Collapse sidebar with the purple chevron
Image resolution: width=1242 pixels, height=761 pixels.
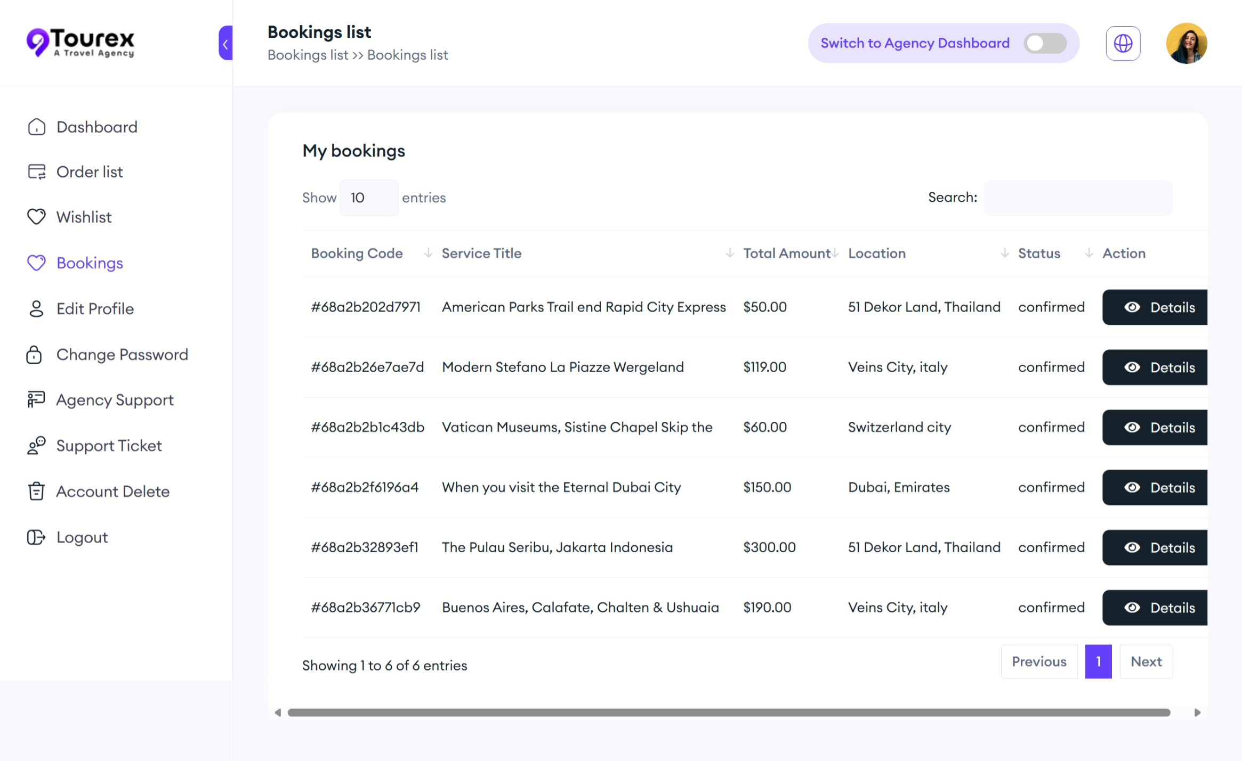coord(225,43)
